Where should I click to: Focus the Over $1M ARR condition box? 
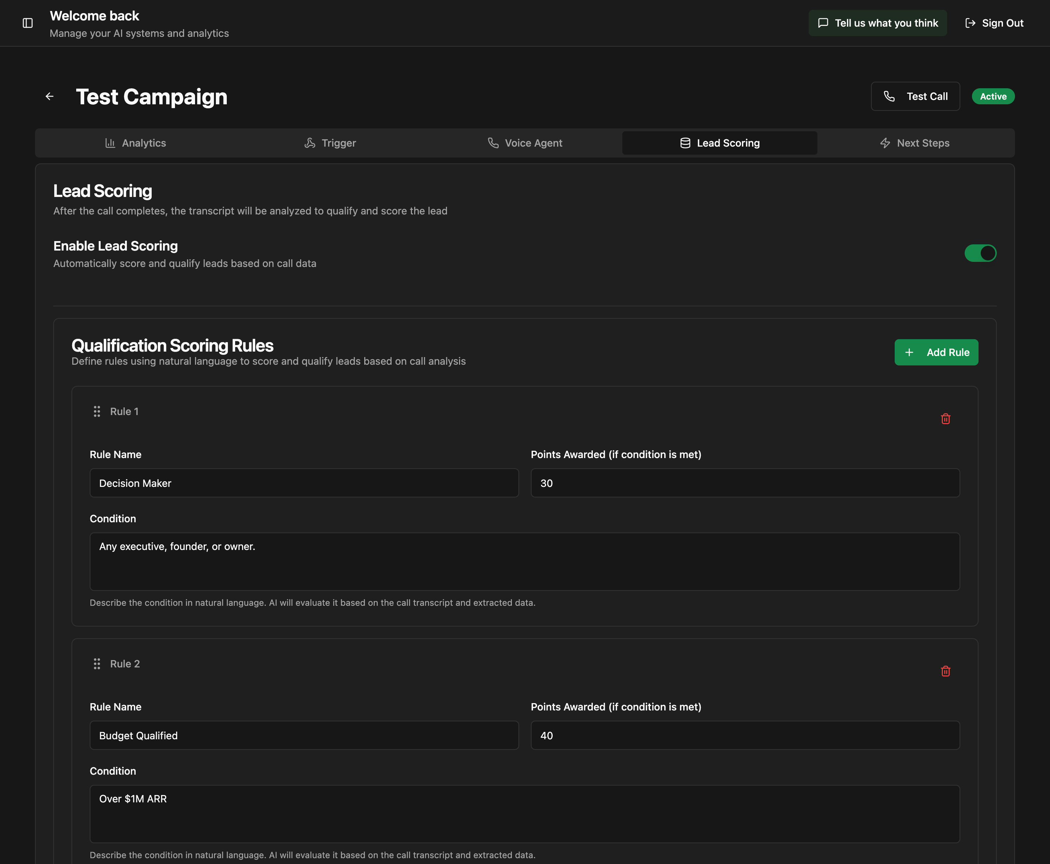click(524, 813)
